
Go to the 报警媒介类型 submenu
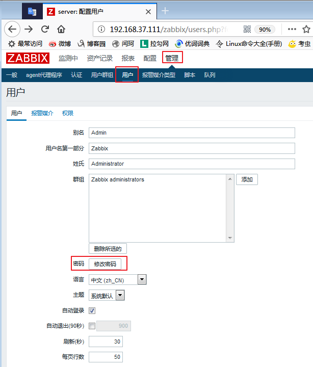click(x=159, y=75)
